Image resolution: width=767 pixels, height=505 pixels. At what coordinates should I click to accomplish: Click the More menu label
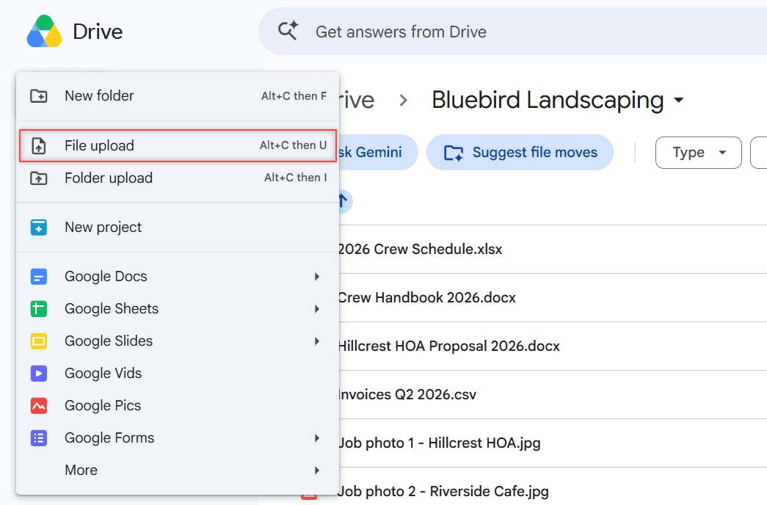click(x=81, y=471)
